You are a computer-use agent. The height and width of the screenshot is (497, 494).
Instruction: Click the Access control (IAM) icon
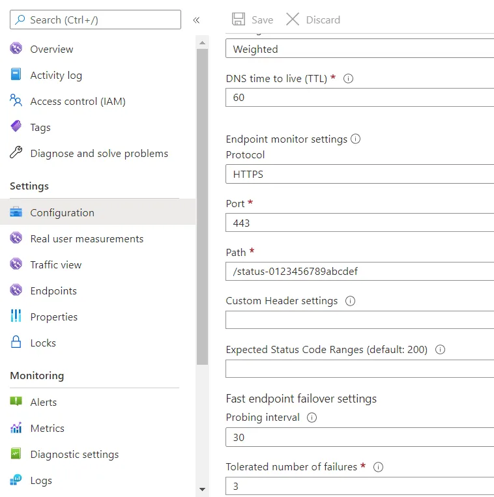pyautogui.click(x=16, y=101)
